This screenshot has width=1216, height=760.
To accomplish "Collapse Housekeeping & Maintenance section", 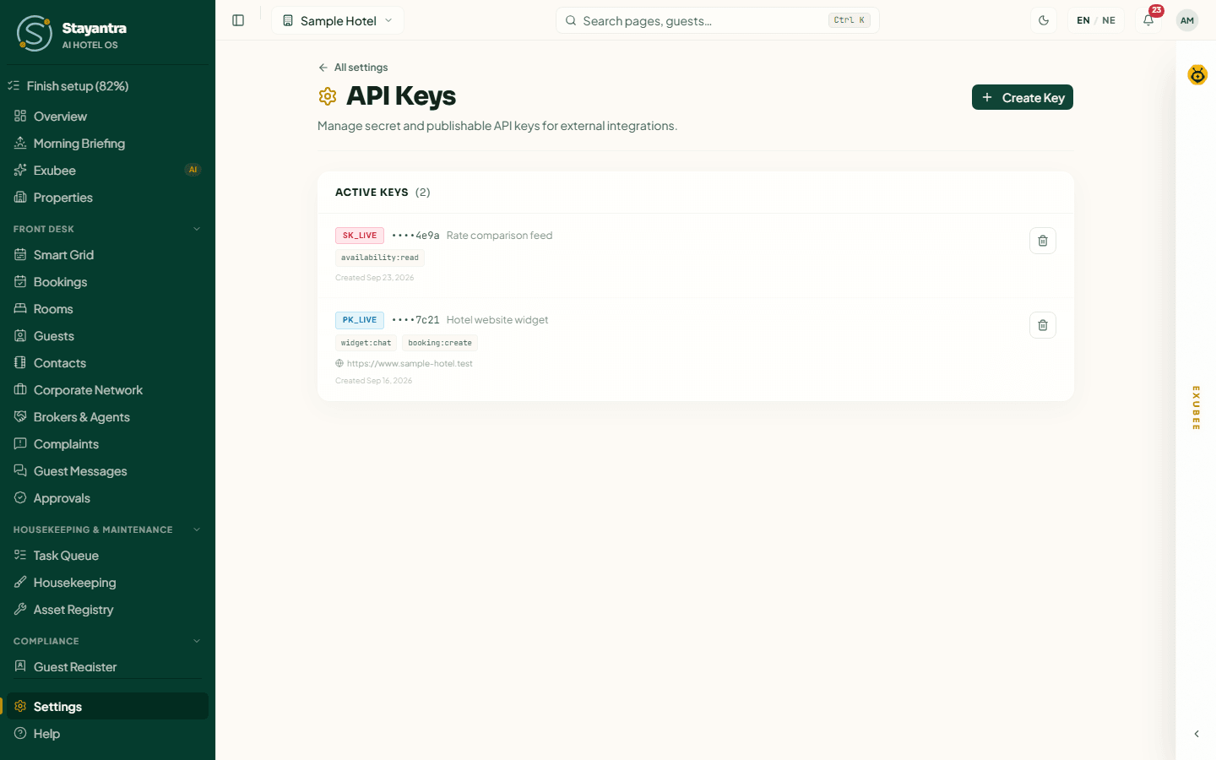I will tap(107, 529).
